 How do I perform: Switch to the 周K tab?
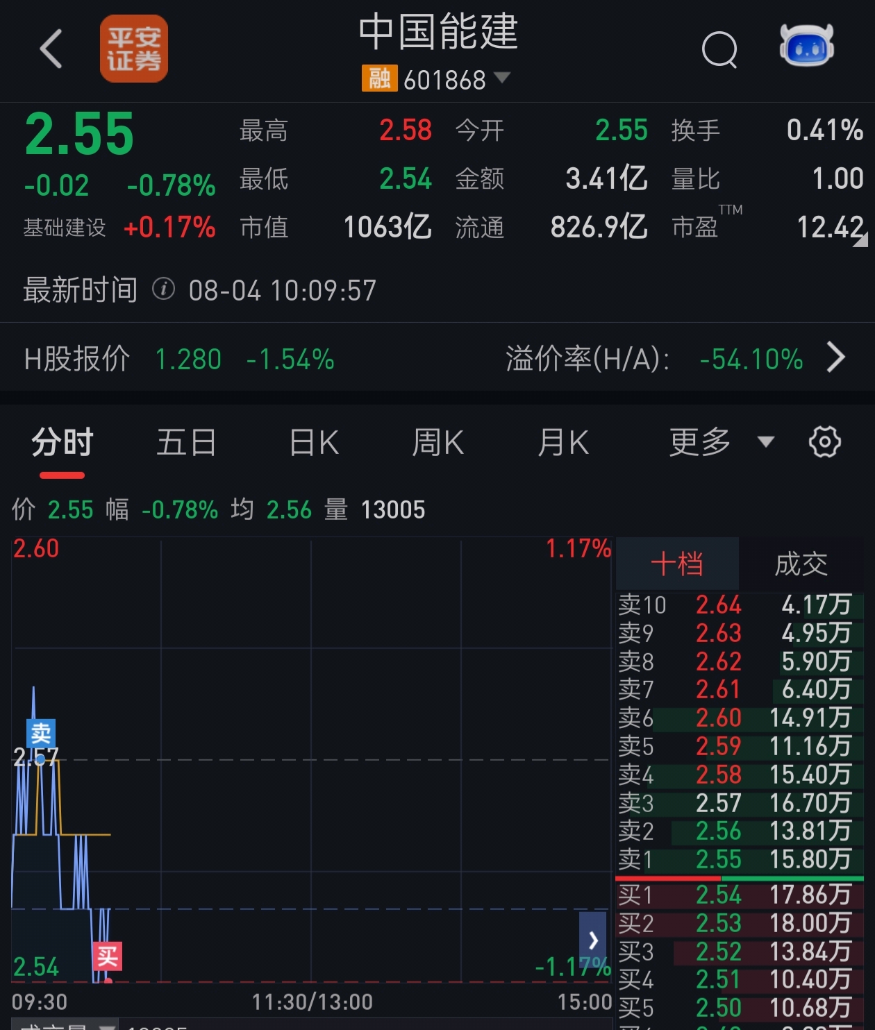click(x=438, y=442)
